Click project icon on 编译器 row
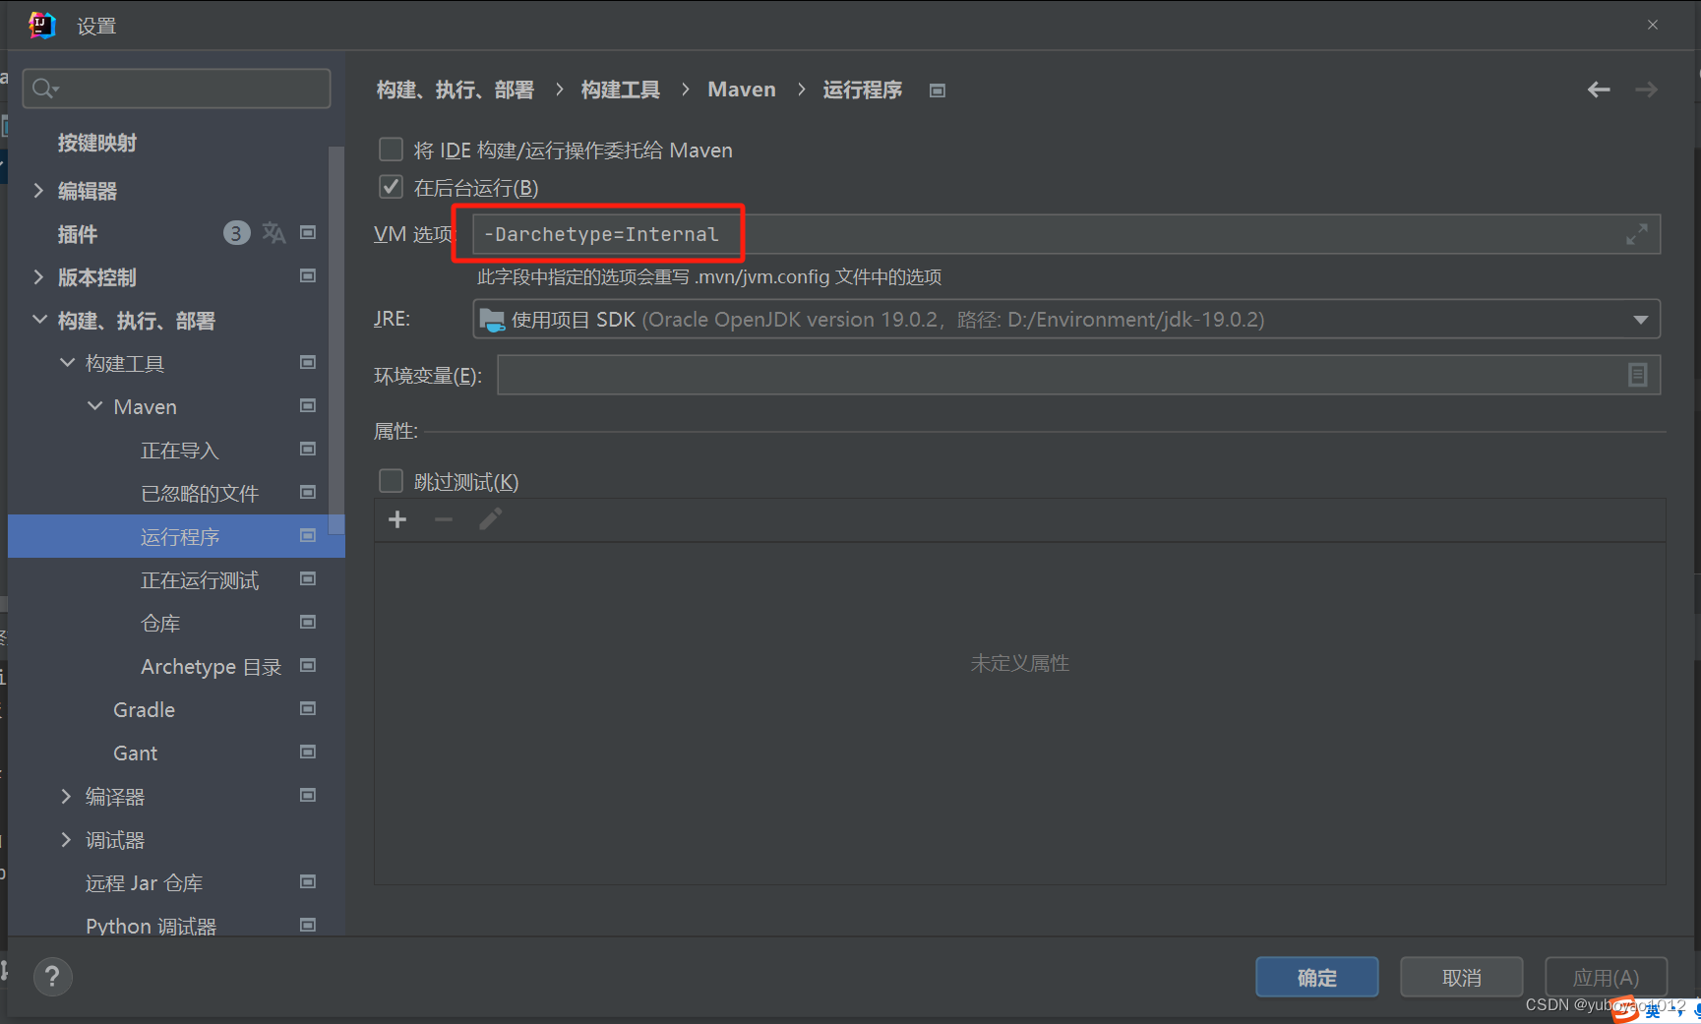Image resolution: width=1701 pixels, height=1024 pixels. coord(308,796)
